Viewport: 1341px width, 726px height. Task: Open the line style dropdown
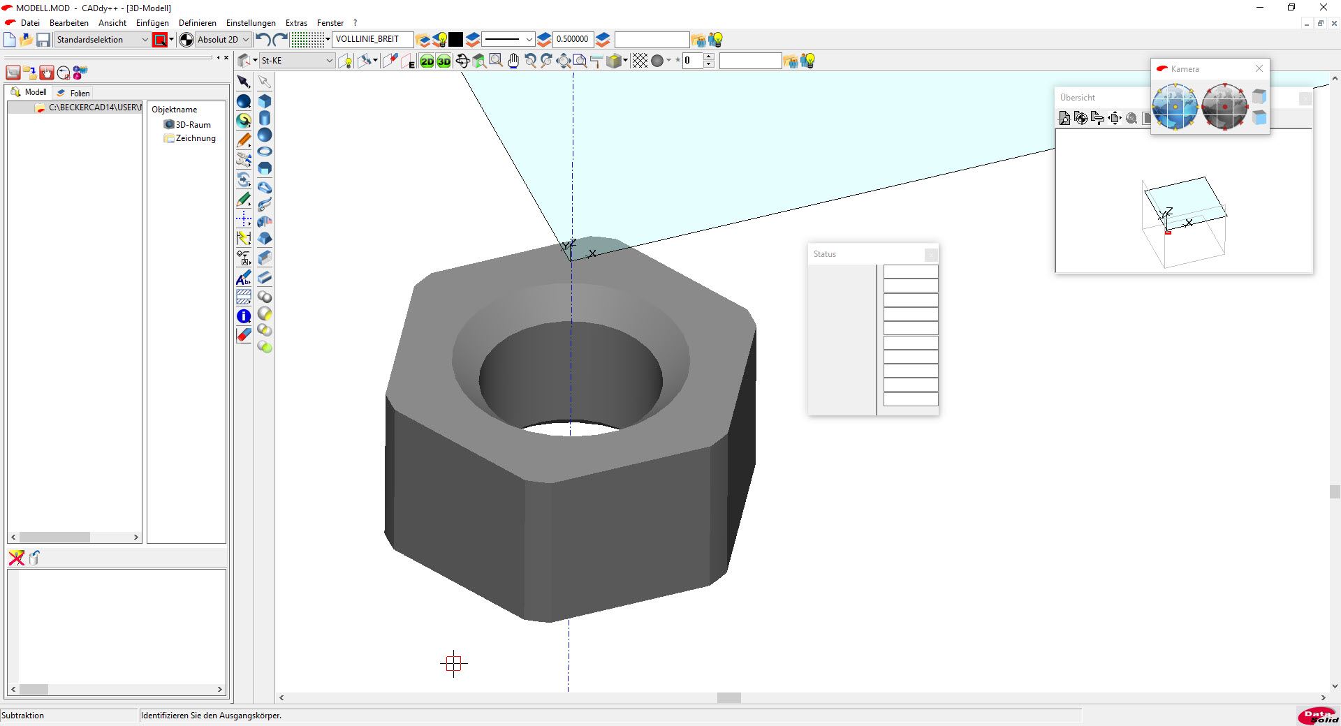508,40
